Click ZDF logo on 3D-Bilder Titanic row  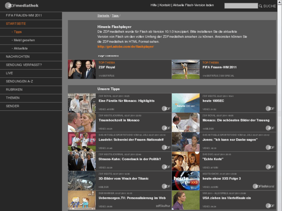coord(166,186)
